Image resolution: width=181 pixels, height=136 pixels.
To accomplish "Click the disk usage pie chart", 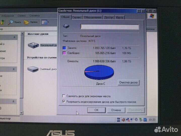I will 99,72.
